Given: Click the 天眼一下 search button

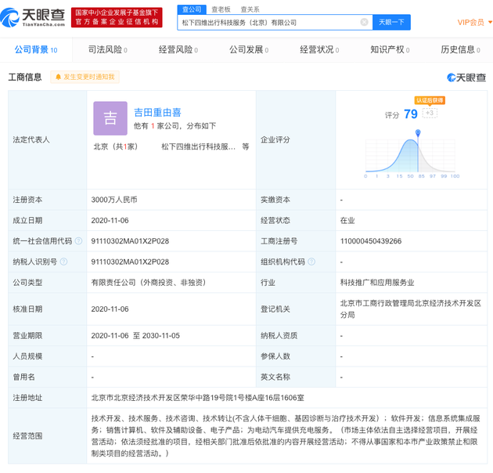Looking at the screenshot, I should pyautogui.click(x=391, y=23).
